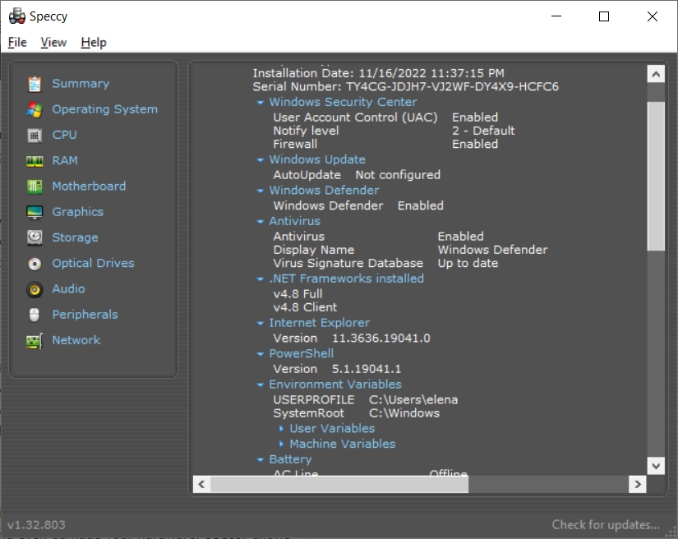
Task: Click Check for updates link
Action: [x=606, y=525]
